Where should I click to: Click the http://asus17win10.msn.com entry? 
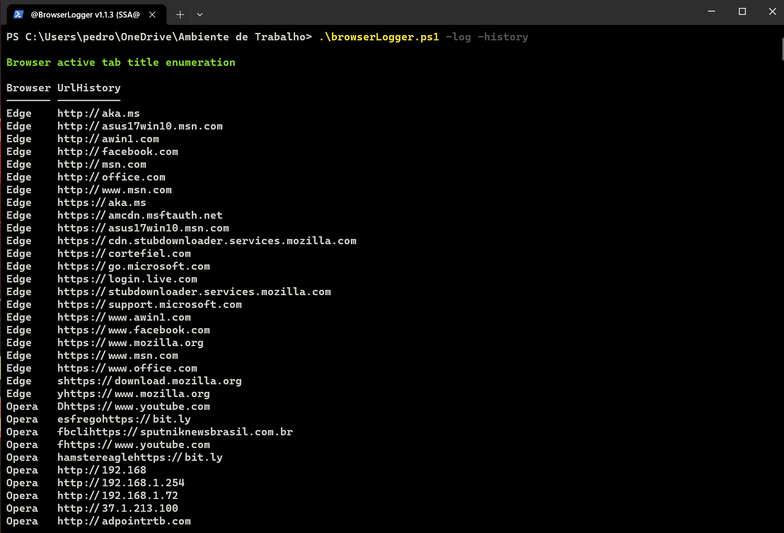pyautogui.click(x=140, y=126)
